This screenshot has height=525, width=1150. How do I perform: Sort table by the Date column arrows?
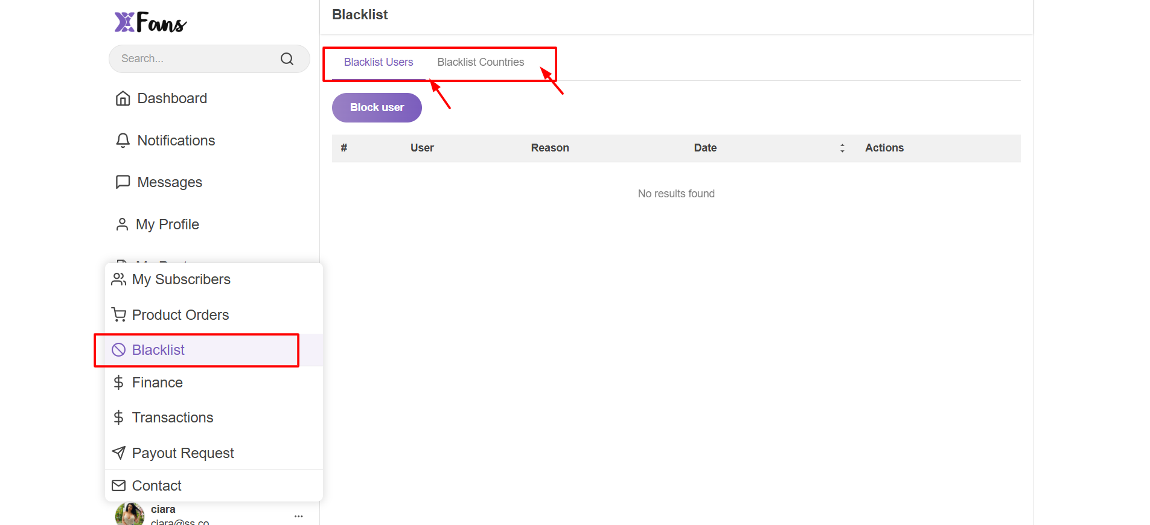pyautogui.click(x=842, y=148)
